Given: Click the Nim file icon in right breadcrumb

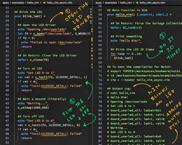Looking at the screenshot, I should click(137, 3).
